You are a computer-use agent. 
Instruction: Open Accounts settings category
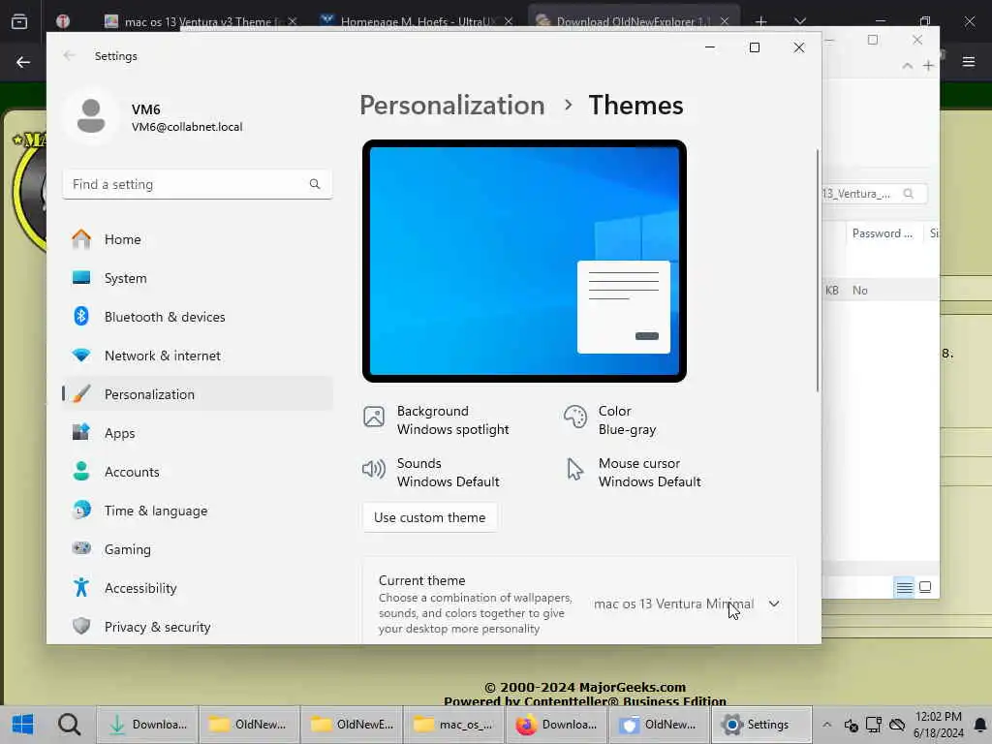[x=198, y=472]
